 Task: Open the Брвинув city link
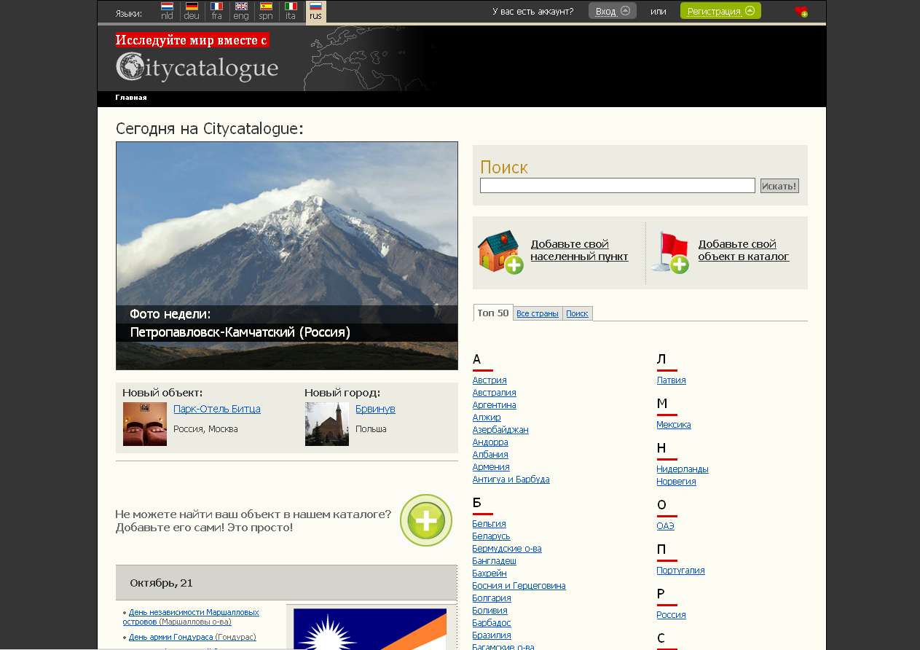pyautogui.click(x=375, y=409)
